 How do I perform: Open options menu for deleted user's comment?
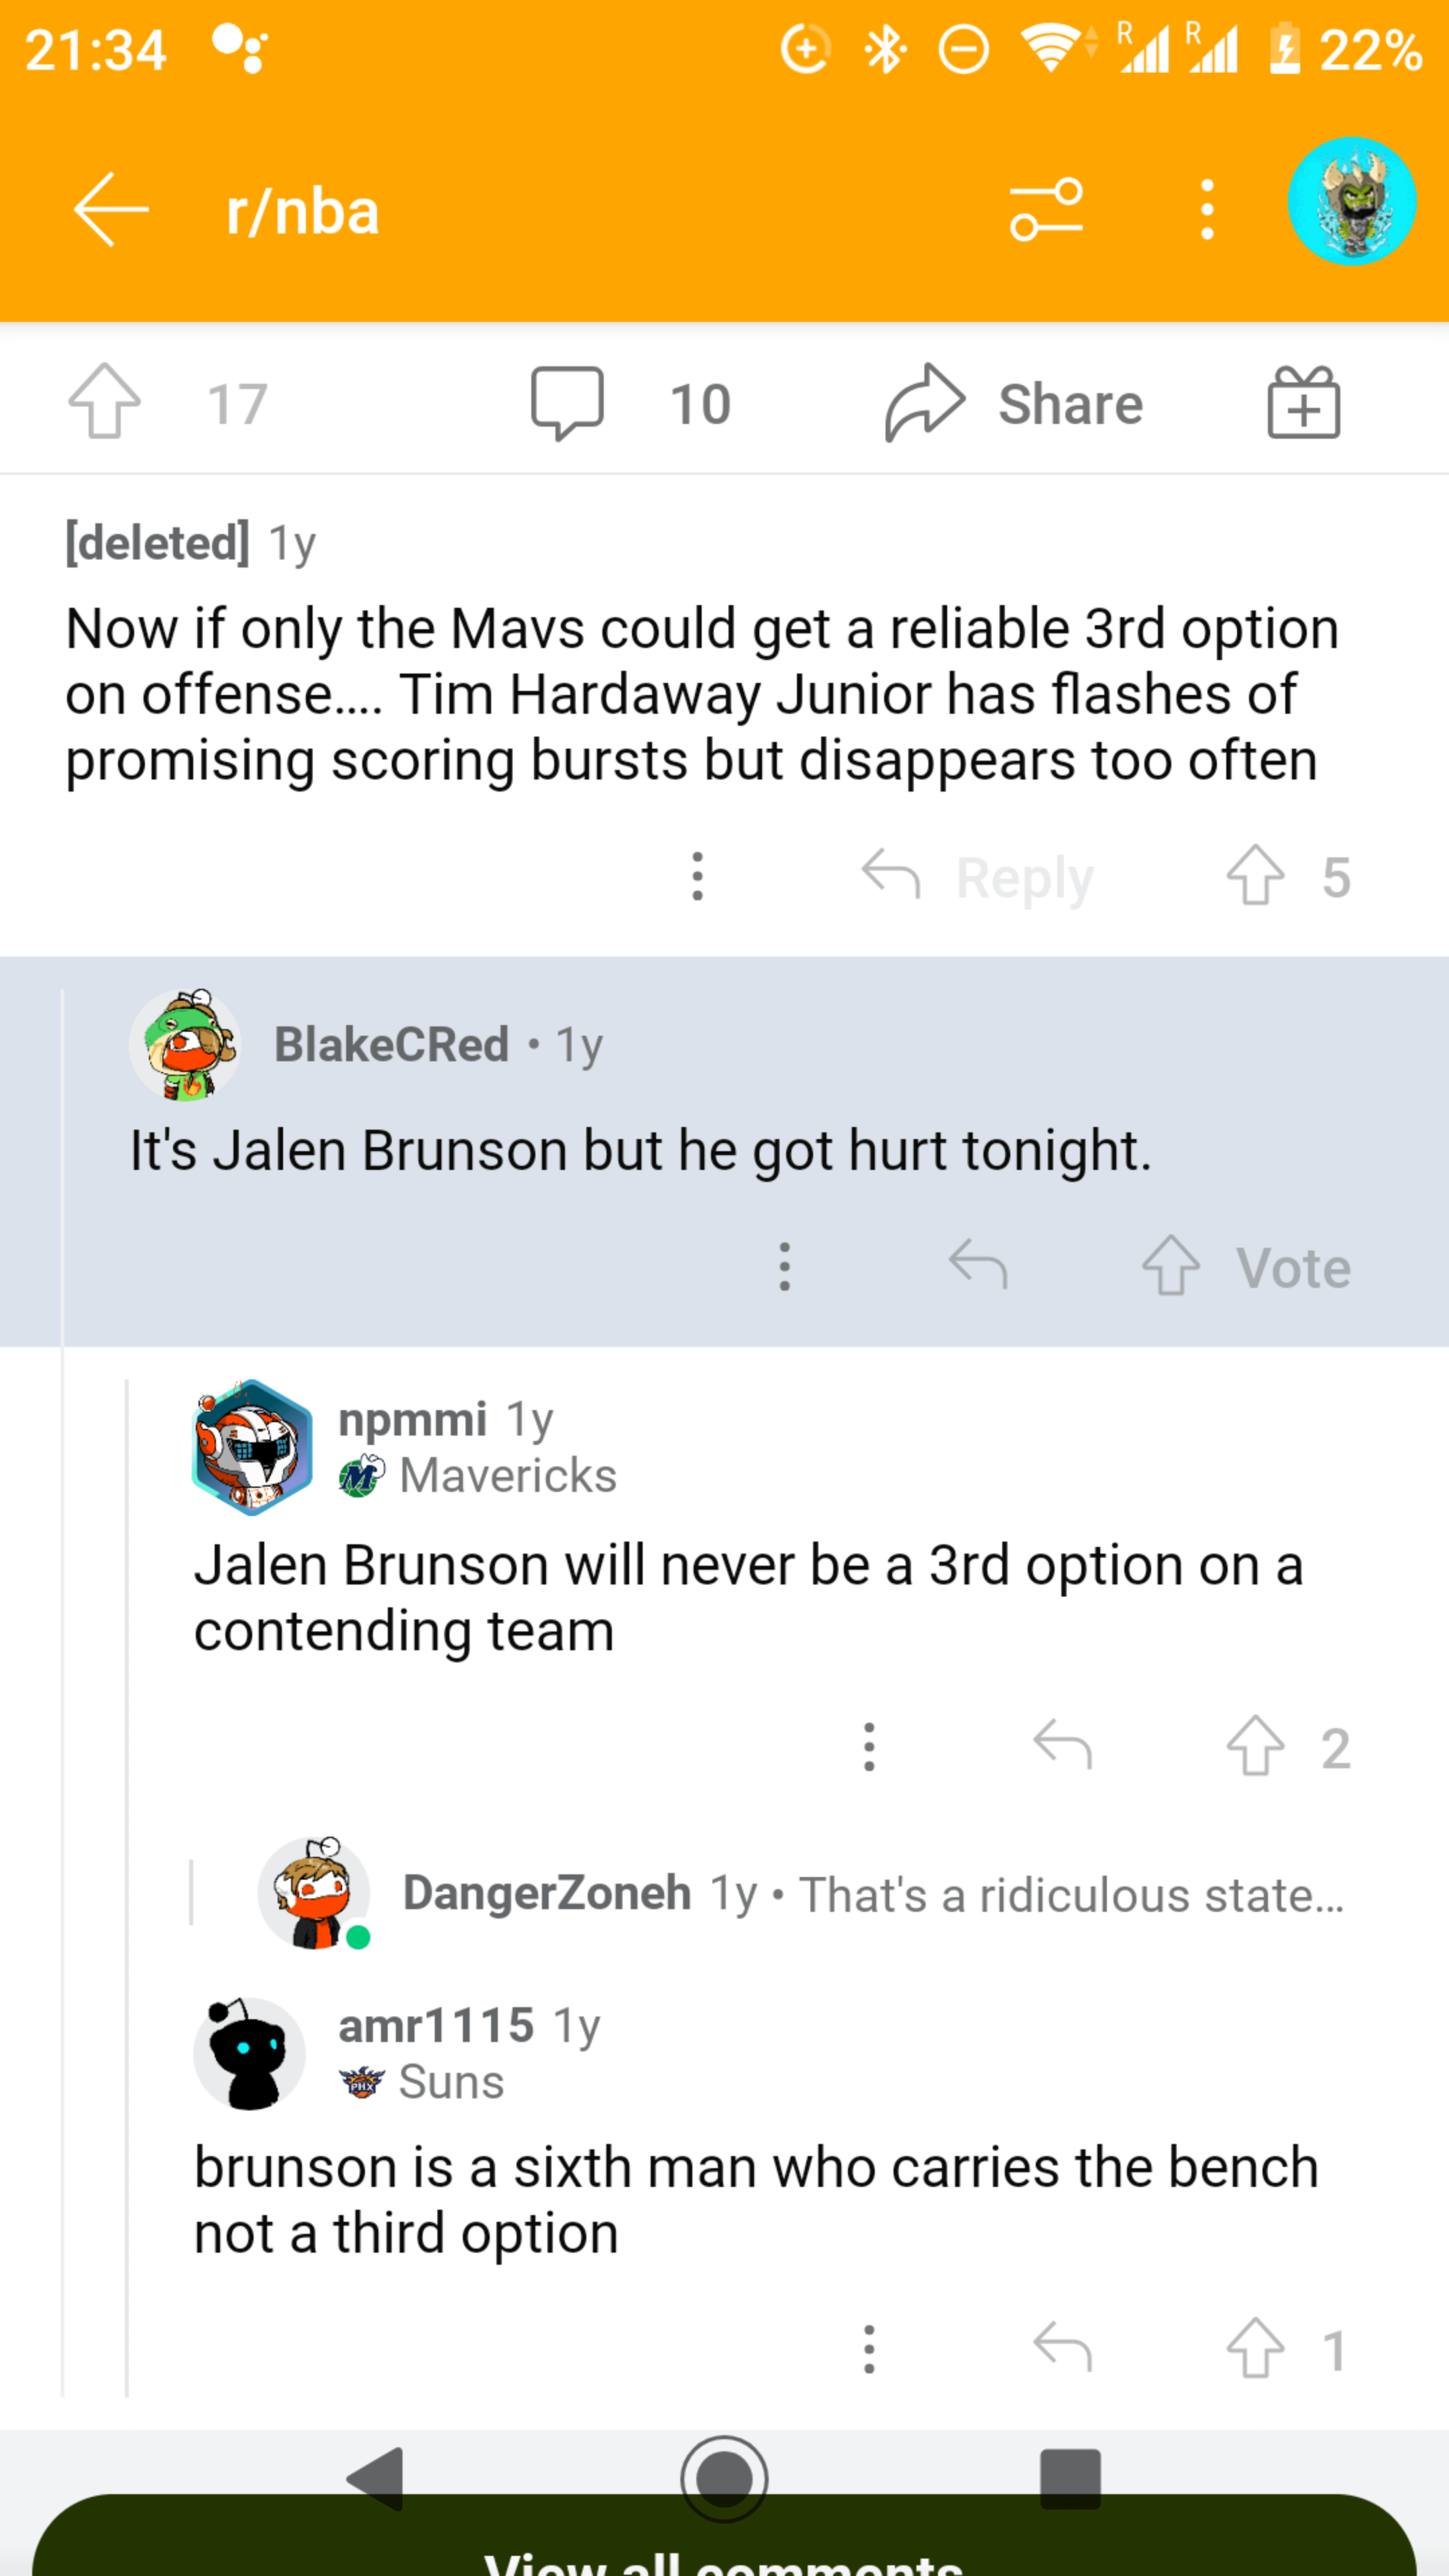(698, 876)
